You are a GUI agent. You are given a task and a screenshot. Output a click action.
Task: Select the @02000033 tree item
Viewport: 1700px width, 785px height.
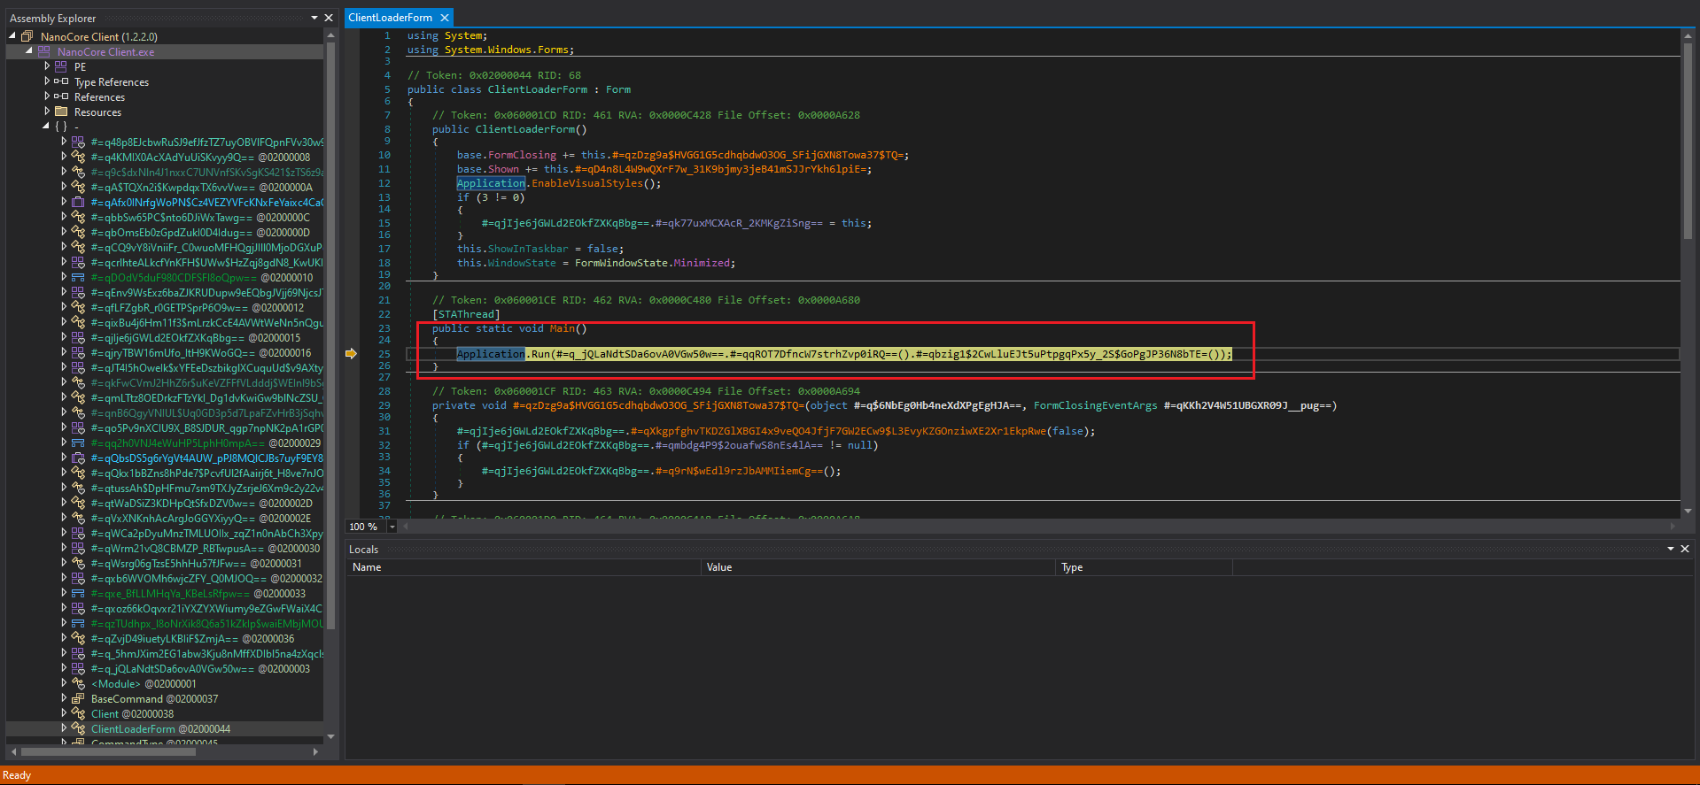pyautogui.click(x=198, y=594)
